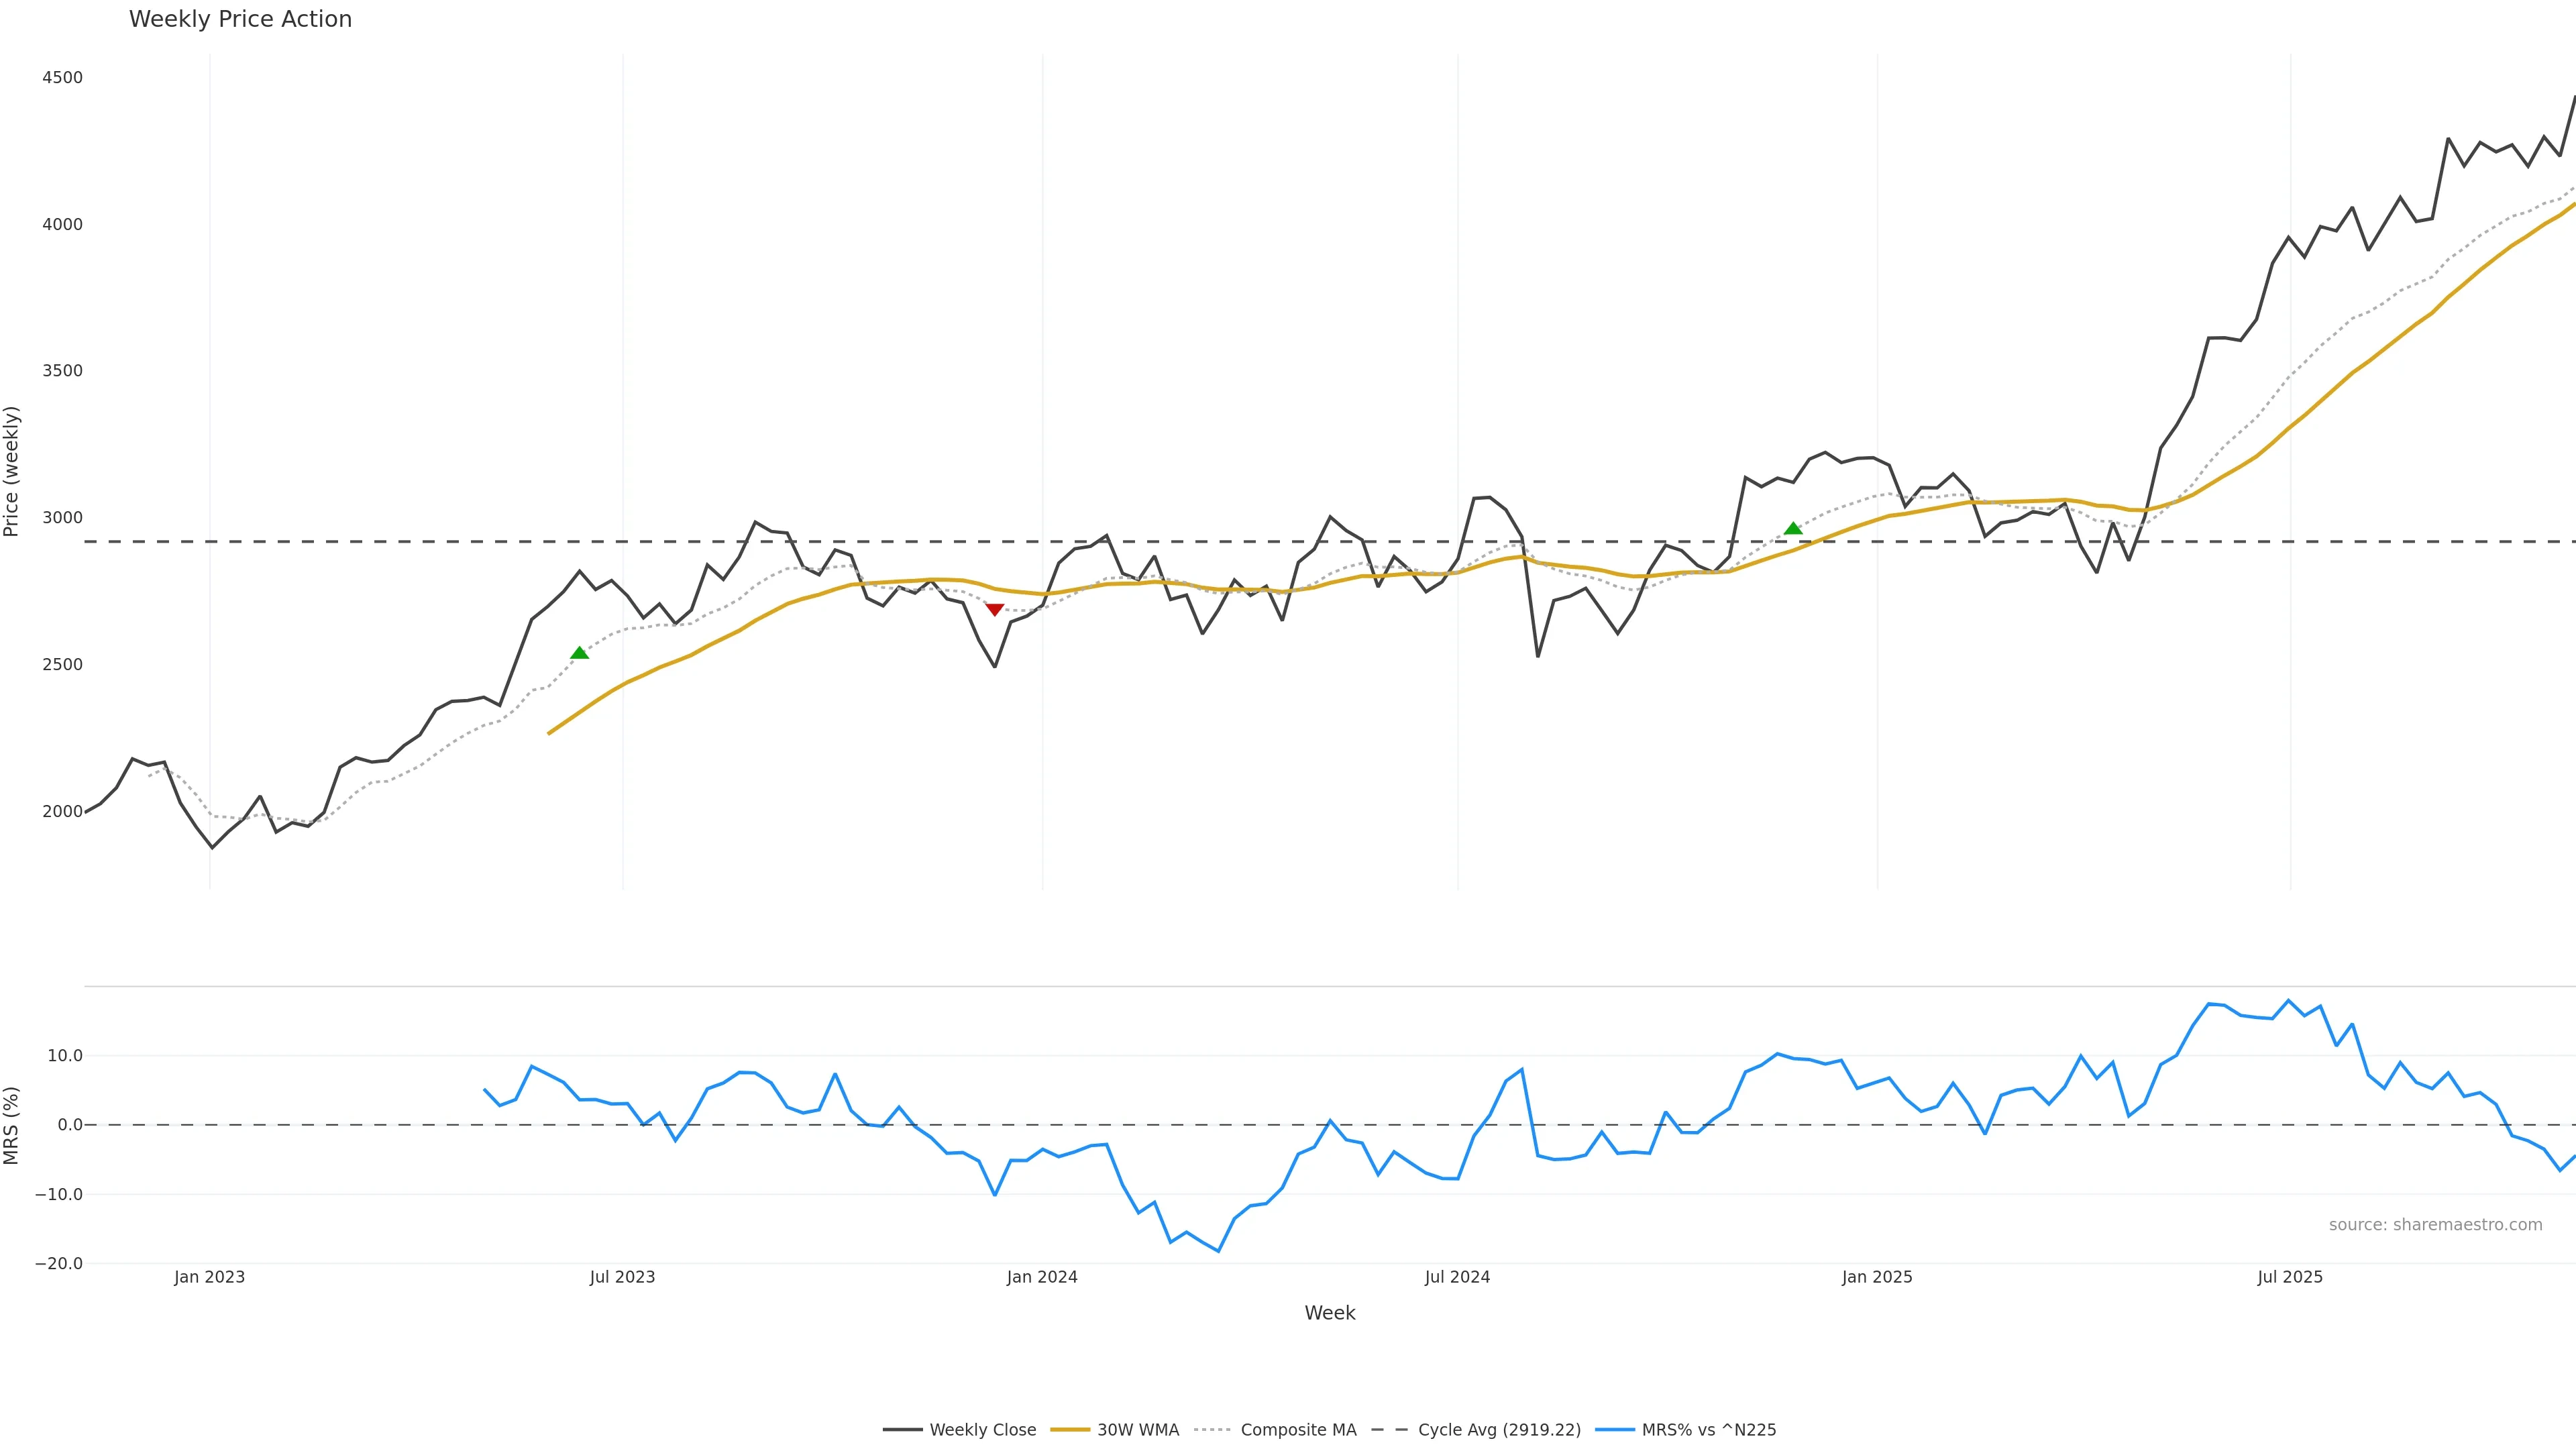The width and height of the screenshot is (2576, 1449).
Task: Click the green up-triangle marker before Jan 2025
Action: pyautogui.click(x=1793, y=528)
